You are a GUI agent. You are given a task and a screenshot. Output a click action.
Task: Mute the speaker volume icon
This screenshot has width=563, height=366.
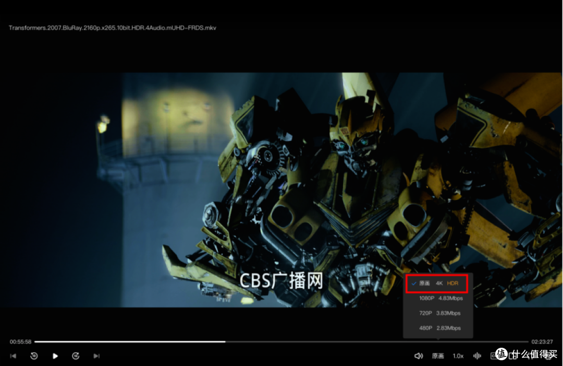(x=419, y=356)
